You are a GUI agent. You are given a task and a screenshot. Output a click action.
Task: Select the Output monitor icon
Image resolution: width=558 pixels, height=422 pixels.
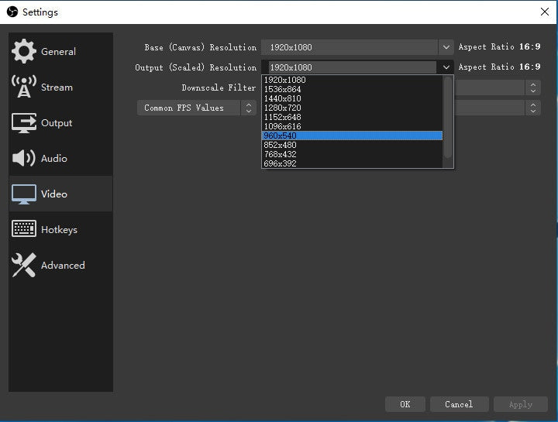coord(24,122)
